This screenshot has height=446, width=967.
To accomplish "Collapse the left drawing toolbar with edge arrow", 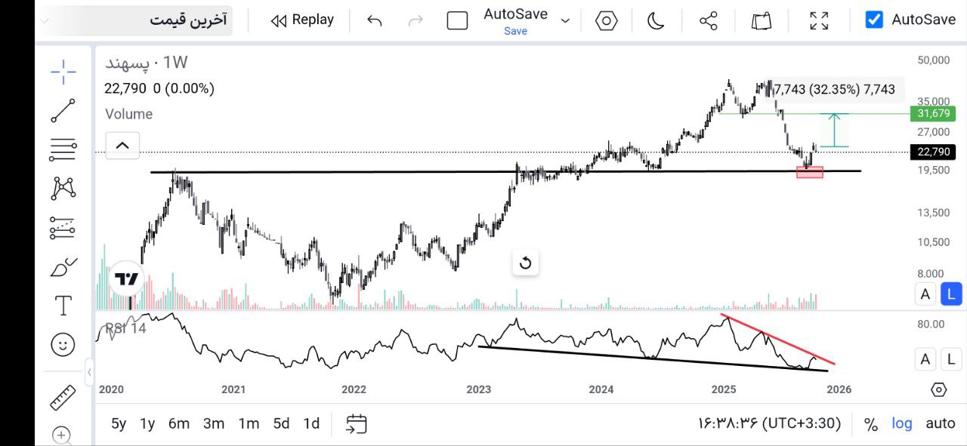I will coord(90,372).
